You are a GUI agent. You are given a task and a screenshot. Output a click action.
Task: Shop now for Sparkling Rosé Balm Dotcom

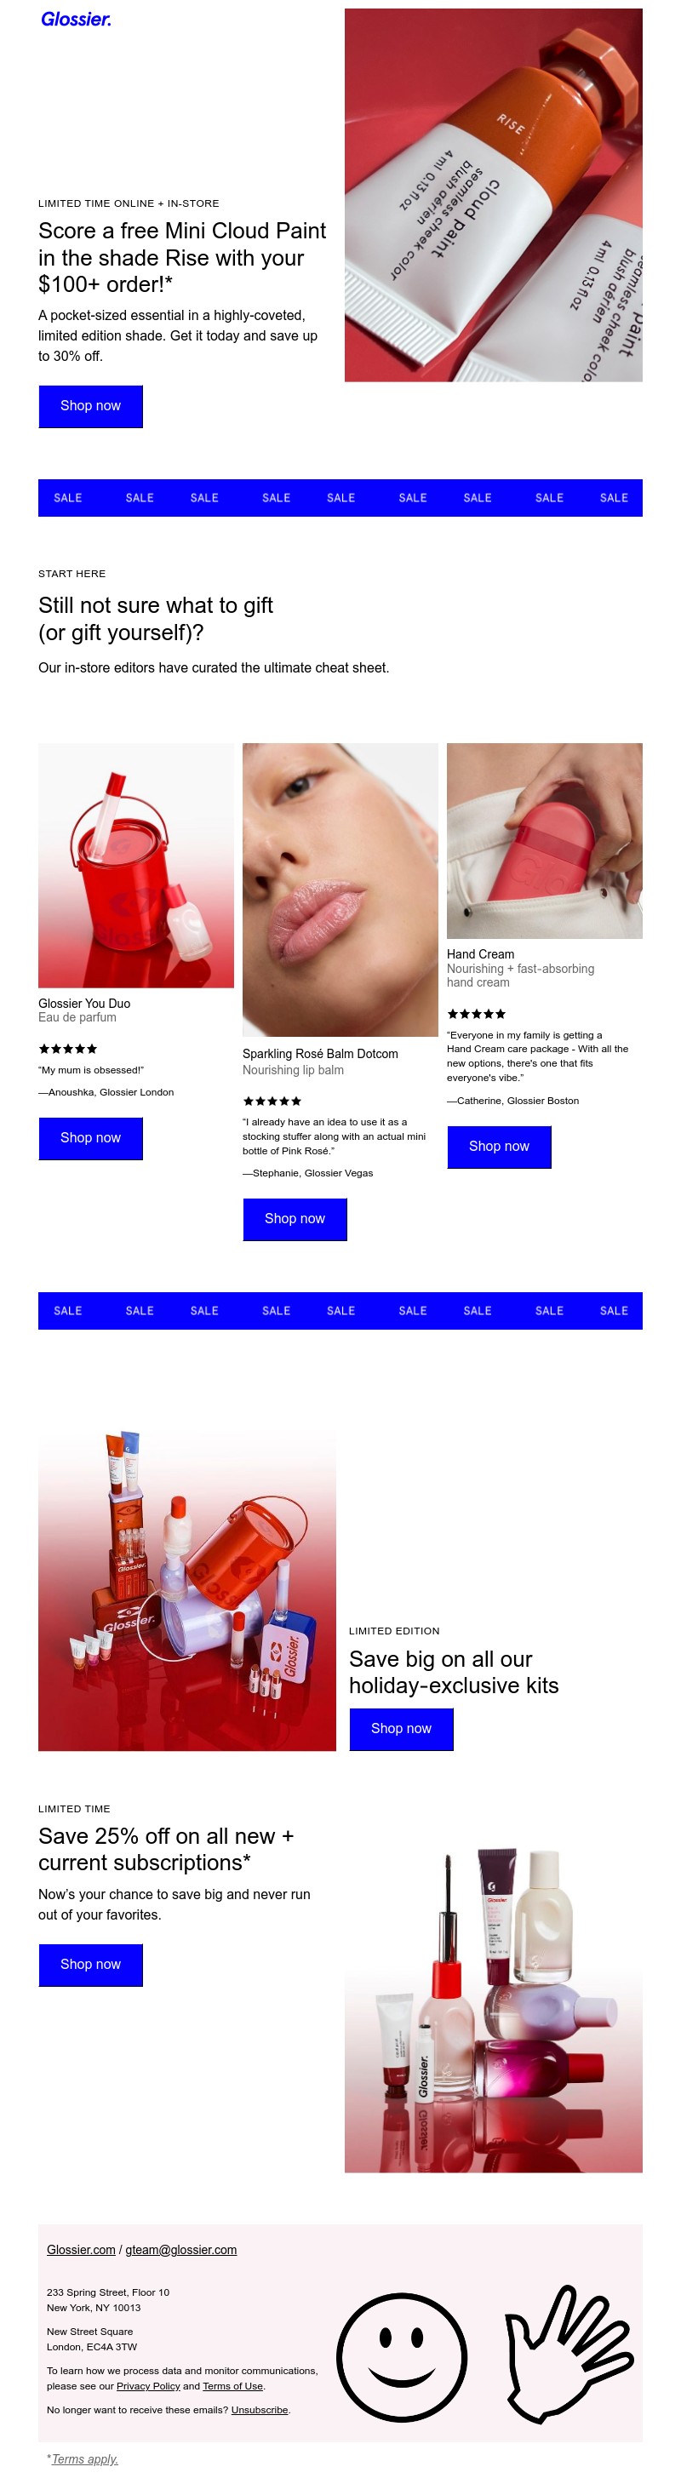295,1219
